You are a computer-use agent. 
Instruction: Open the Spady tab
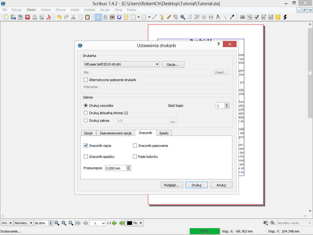tap(164, 133)
